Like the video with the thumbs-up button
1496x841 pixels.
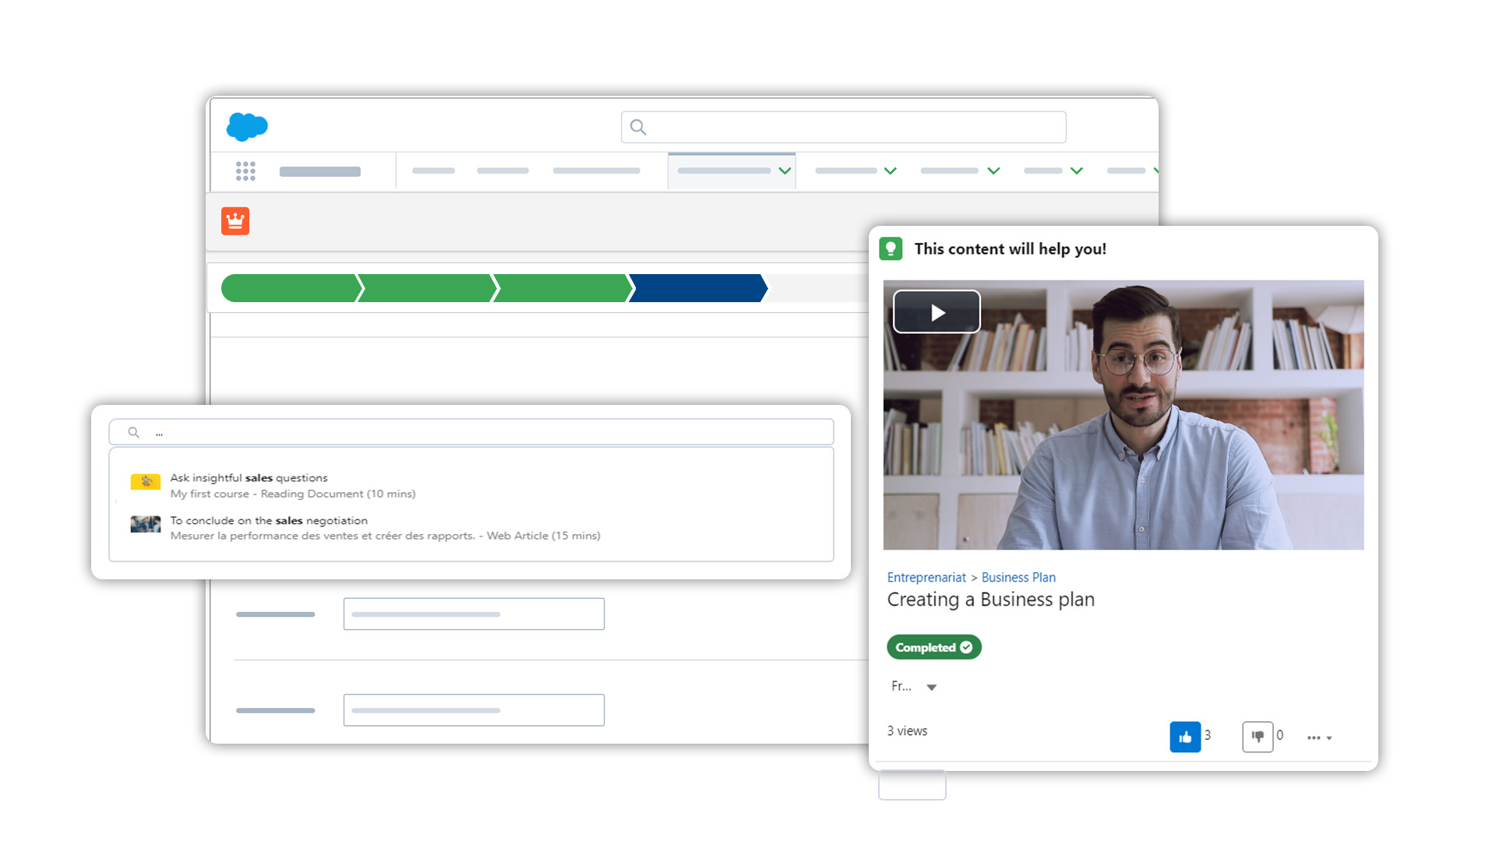point(1185,737)
